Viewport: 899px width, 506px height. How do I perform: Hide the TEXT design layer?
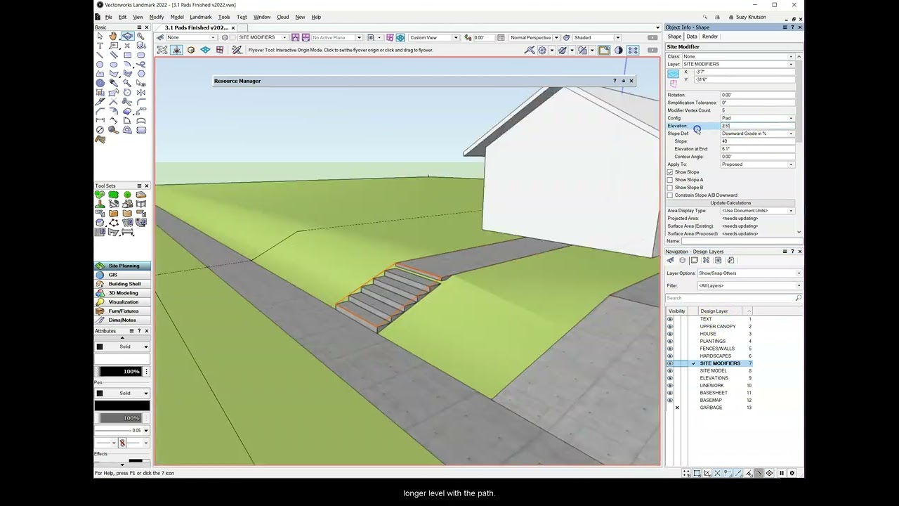[x=669, y=319]
